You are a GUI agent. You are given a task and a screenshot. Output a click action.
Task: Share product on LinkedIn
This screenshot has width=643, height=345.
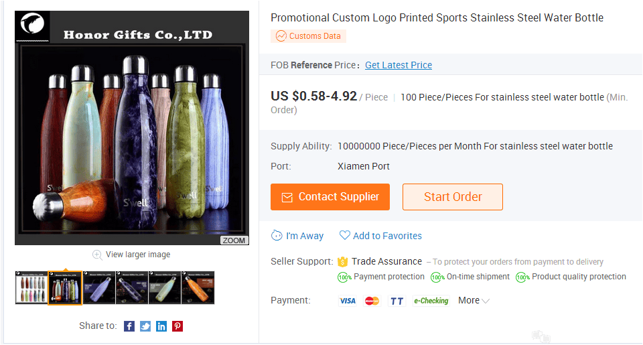[x=161, y=326]
